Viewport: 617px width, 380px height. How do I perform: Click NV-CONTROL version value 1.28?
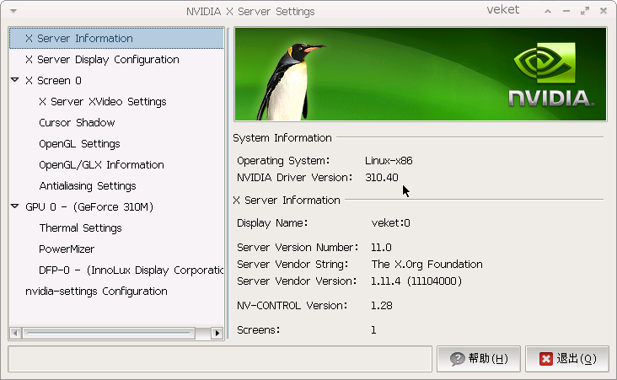[x=381, y=306]
